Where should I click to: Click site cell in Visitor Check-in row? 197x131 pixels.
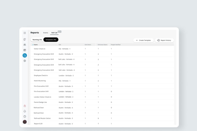click(64, 49)
